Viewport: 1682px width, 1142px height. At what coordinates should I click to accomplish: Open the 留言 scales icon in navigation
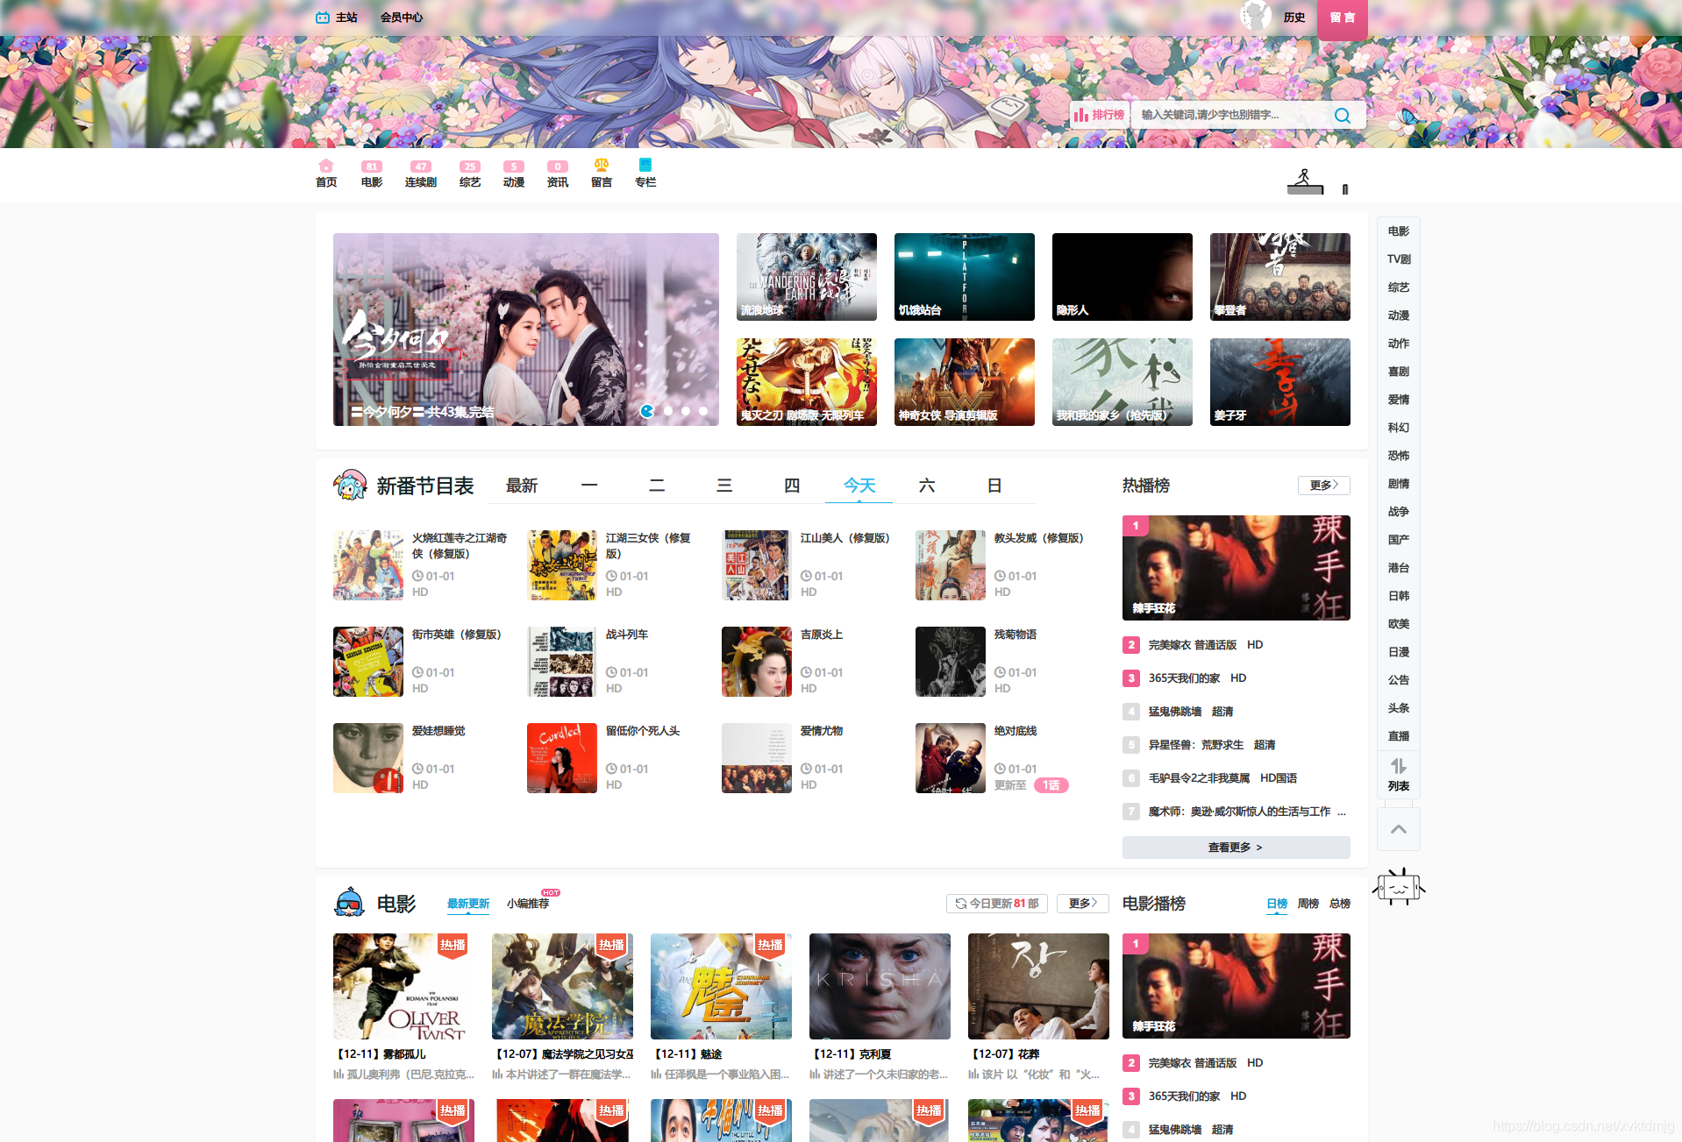(602, 166)
